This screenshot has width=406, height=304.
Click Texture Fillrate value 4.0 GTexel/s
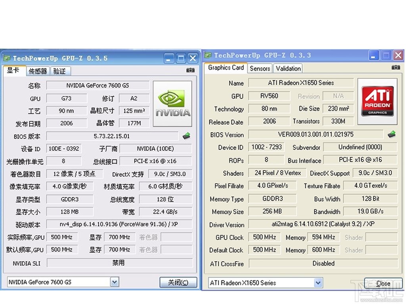click(371, 186)
